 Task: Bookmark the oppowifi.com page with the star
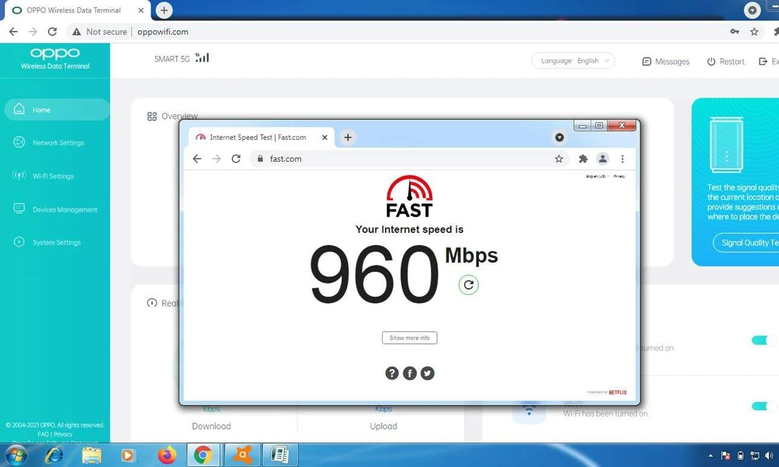pyautogui.click(x=754, y=31)
